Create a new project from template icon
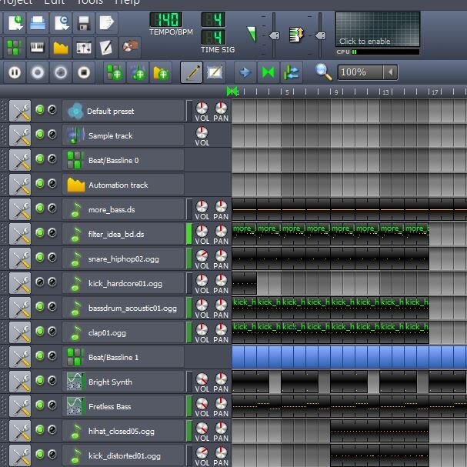 pyautogui.click(x=15, y=22)
